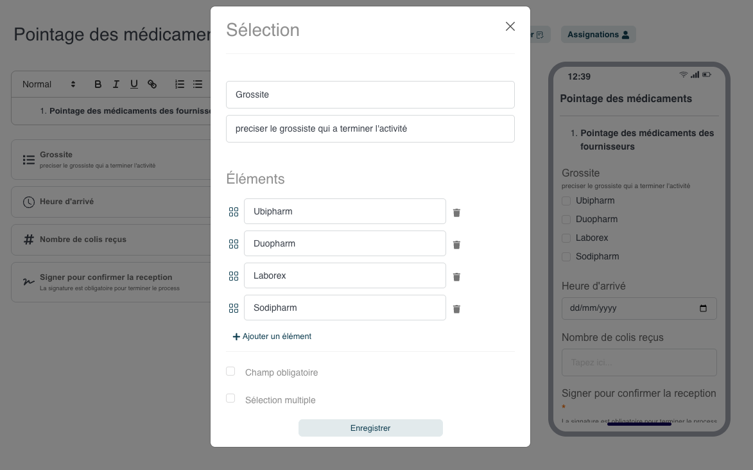Screen dimensions: 753x470
Task: Click the insert link icon
Action: pos(152,84)
